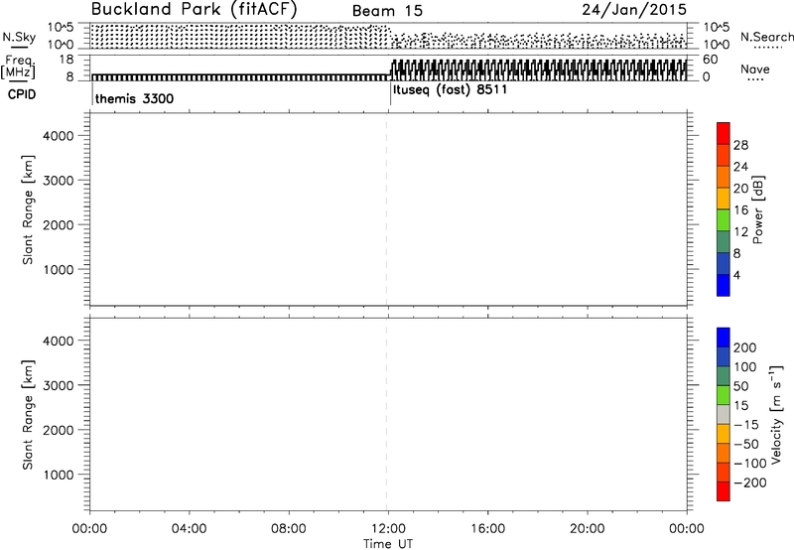
Task: Click the '04:00' time axis label
Action: click(x=189, y=529)
